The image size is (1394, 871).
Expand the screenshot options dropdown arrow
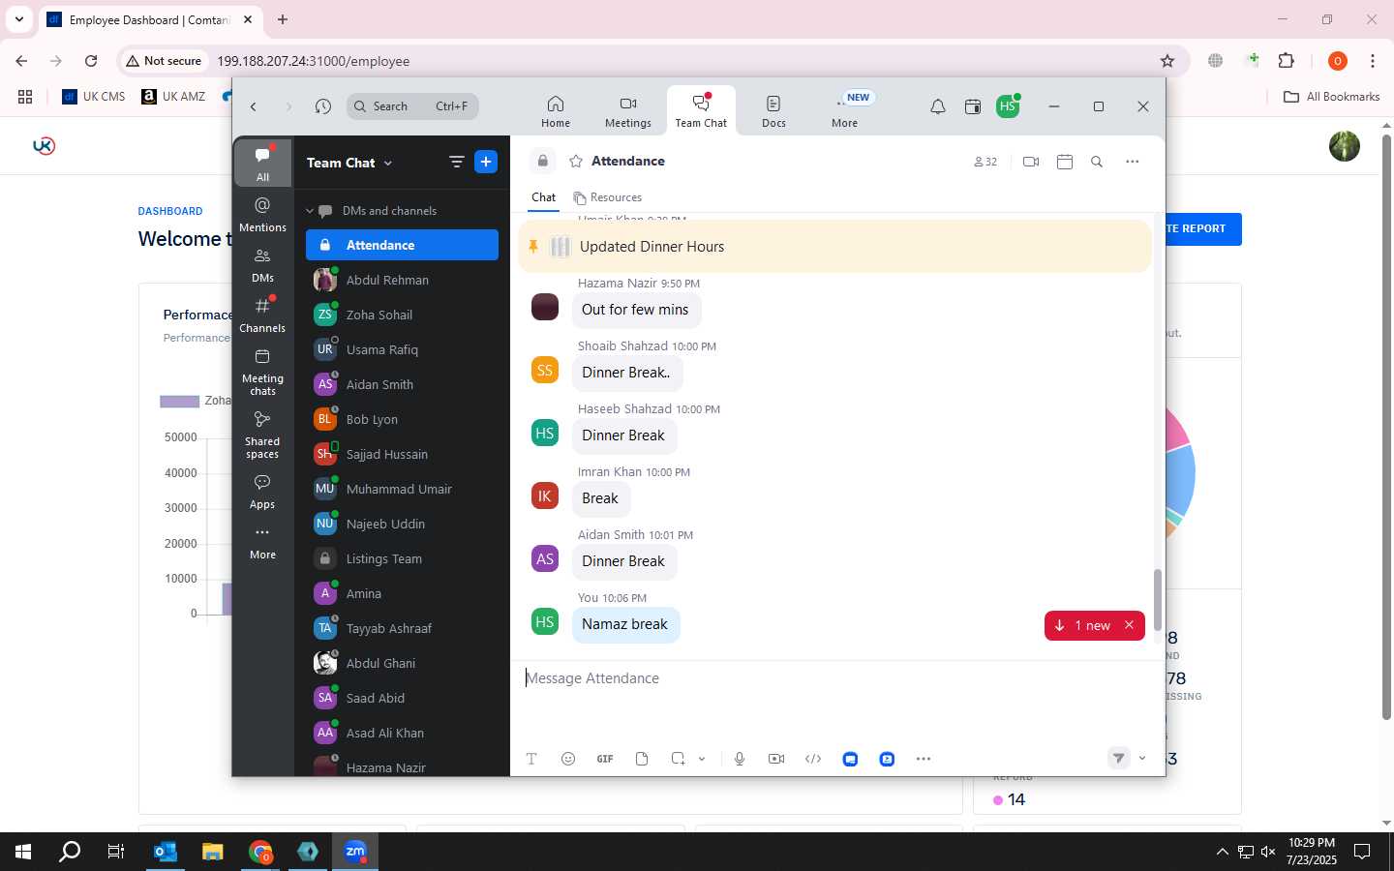point(702,759)
